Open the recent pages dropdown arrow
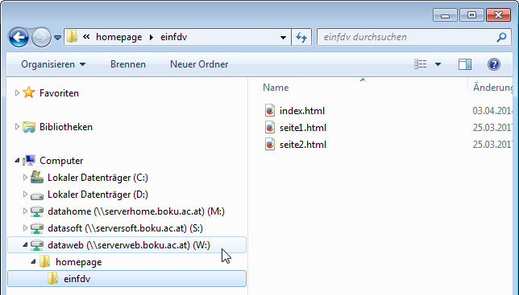This screenshot has height=295, width=519. coord(57,38)
